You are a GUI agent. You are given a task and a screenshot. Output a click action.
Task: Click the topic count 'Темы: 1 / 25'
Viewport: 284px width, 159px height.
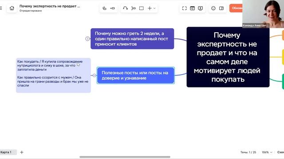248,152
